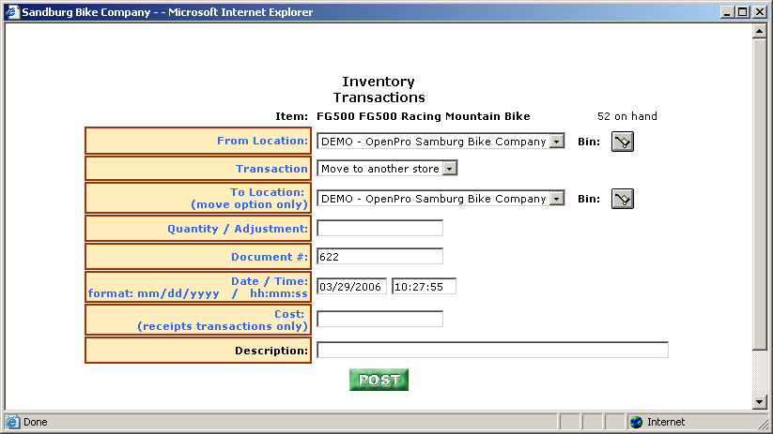Click the Bin lookup icon beside From Location
The height and width of the screenshot is (434, 773).
pos(623,142)
